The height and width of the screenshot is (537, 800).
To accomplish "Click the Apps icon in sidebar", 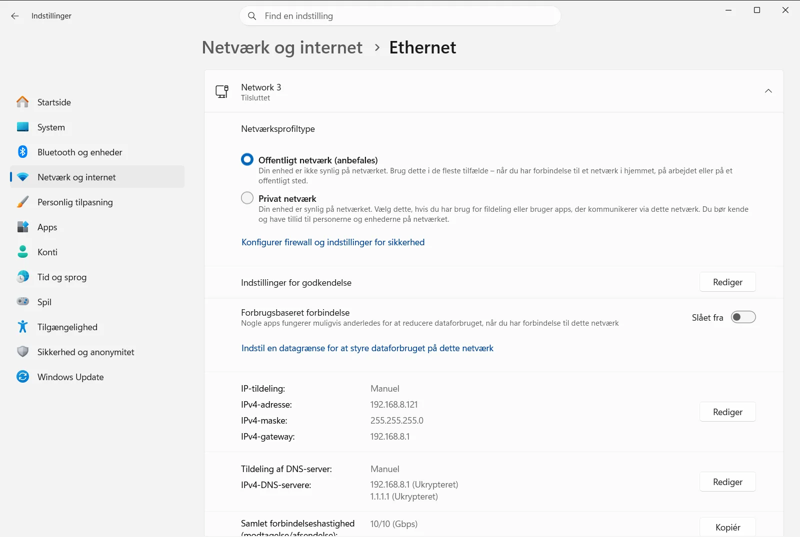I will (x=22, y=227).
